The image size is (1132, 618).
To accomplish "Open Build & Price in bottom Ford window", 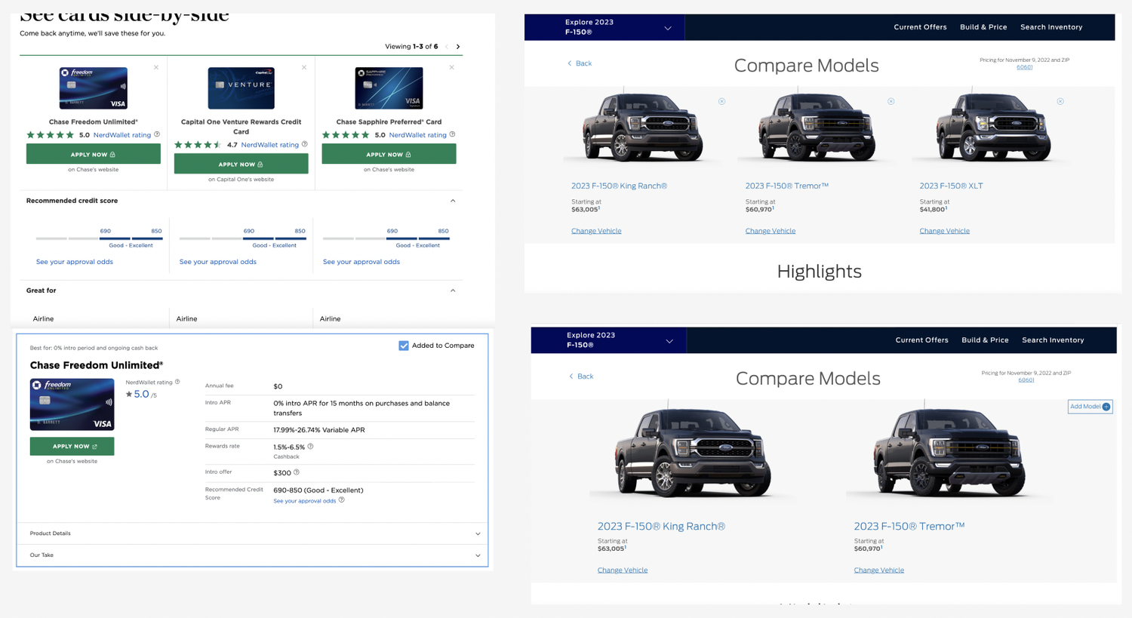I will (985, 340).
